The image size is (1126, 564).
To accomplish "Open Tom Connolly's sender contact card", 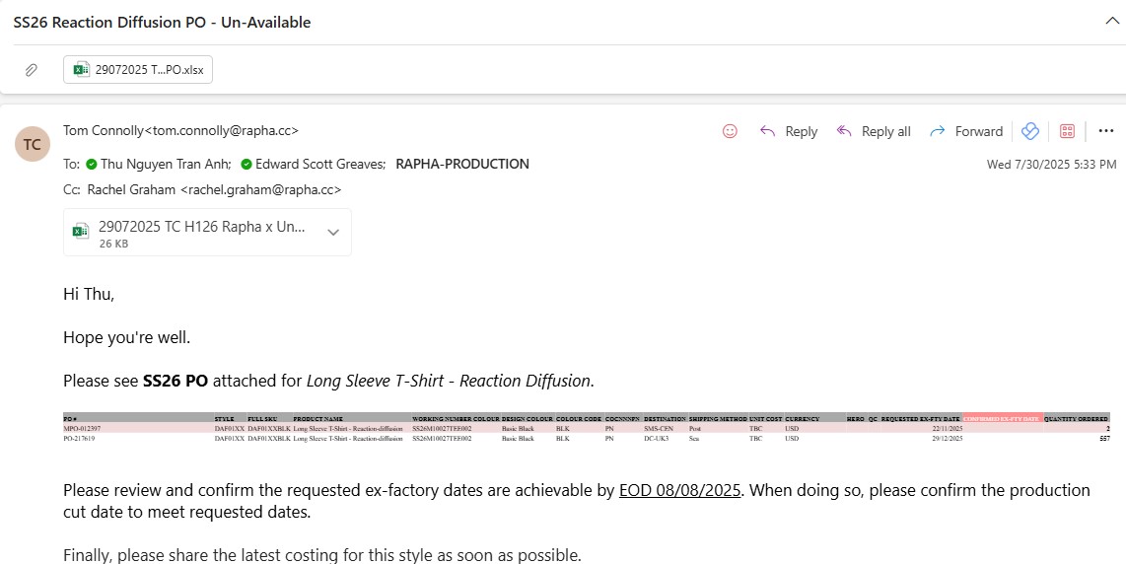I will [180, 130].
